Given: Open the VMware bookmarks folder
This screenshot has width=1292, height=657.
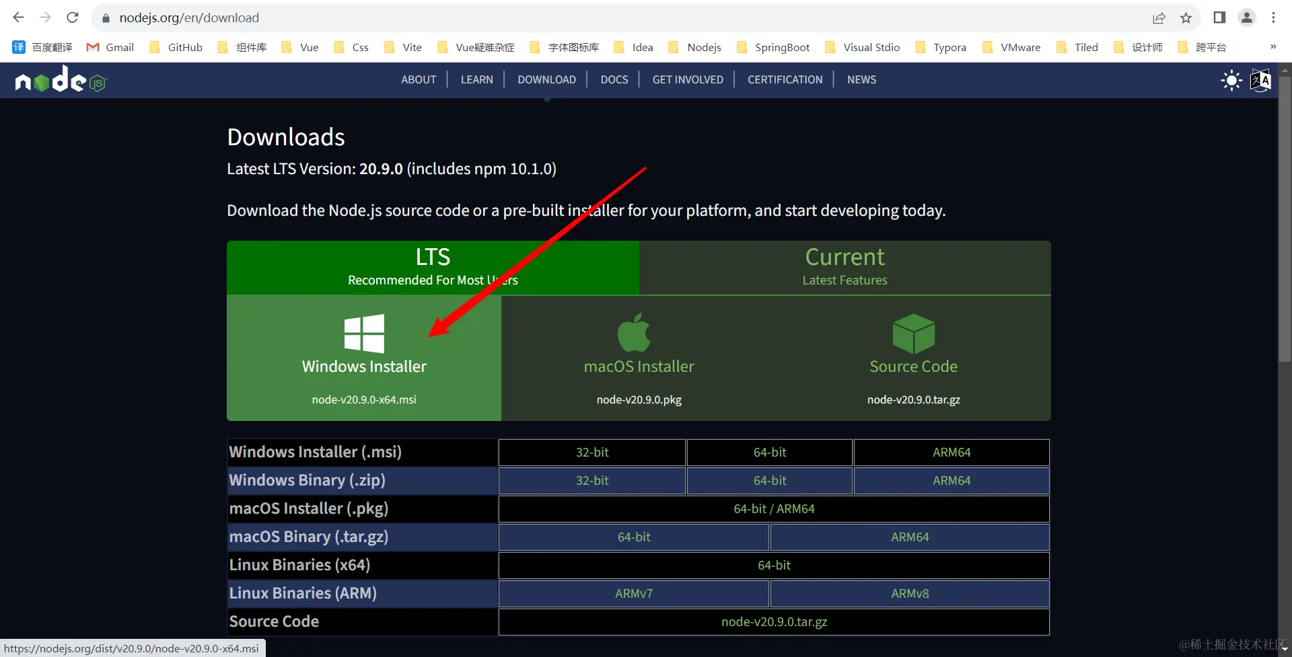Looking at the screenshot, I should pos(1011,47).
